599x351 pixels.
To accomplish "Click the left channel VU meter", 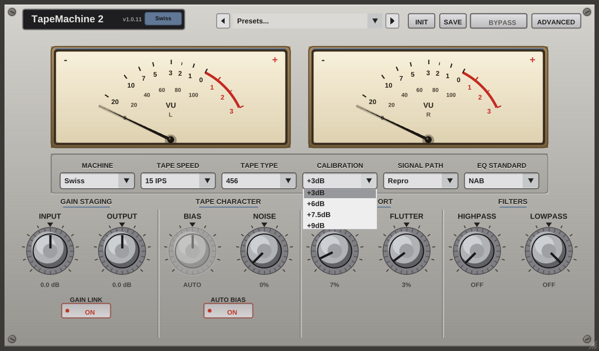I will pyautogui.click(x=171, y=97).
